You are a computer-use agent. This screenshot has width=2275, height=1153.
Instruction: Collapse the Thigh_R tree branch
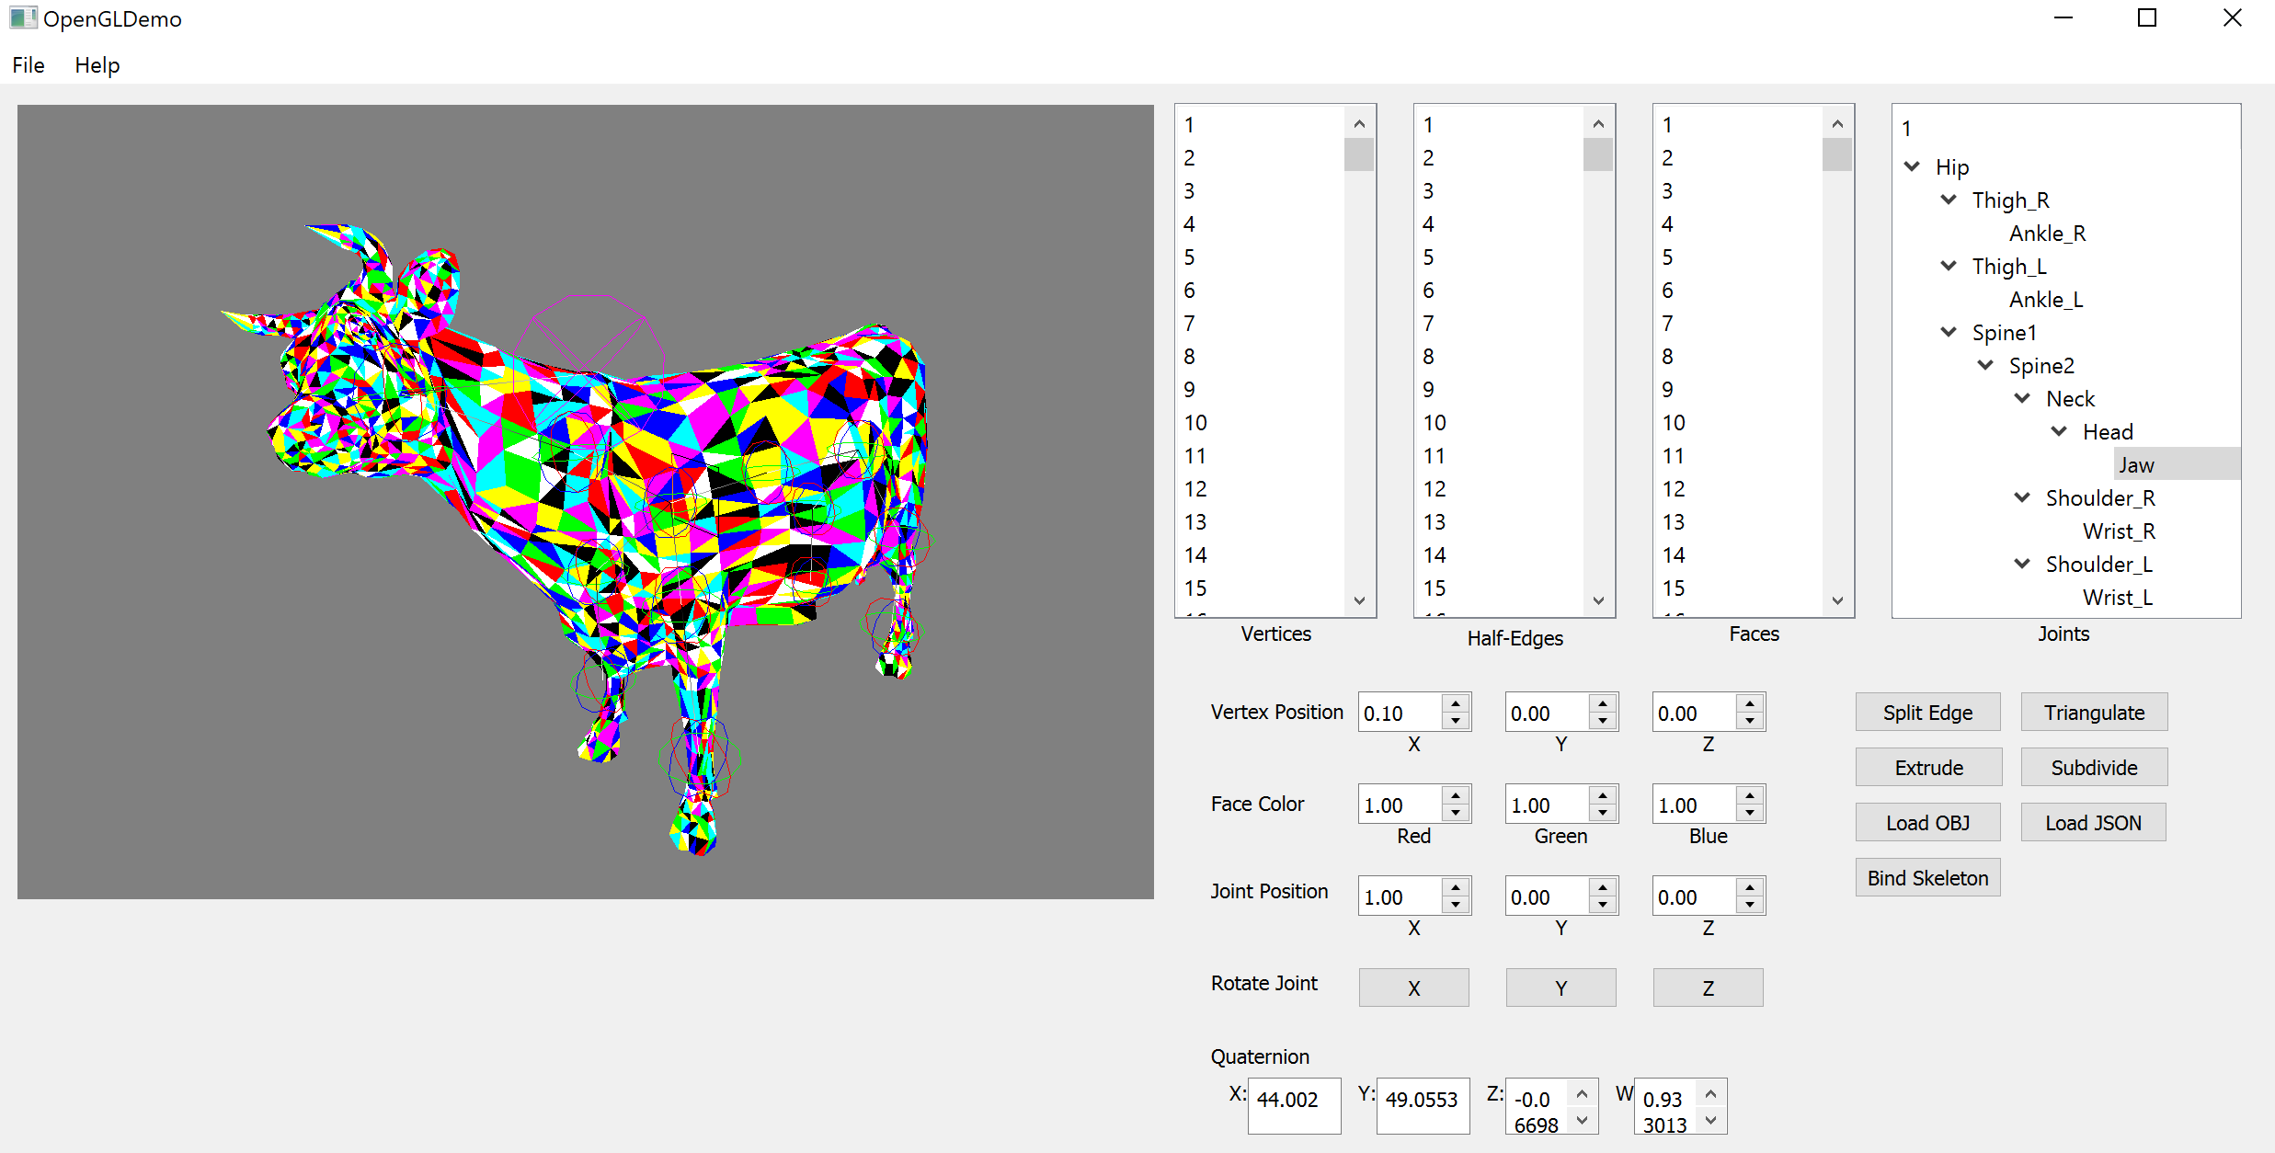(1949, 200)
